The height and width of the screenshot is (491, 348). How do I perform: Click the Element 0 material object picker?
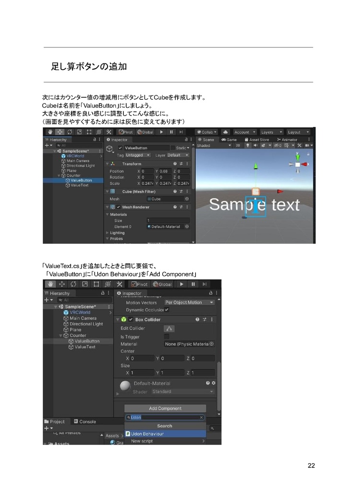click(187, 226)
